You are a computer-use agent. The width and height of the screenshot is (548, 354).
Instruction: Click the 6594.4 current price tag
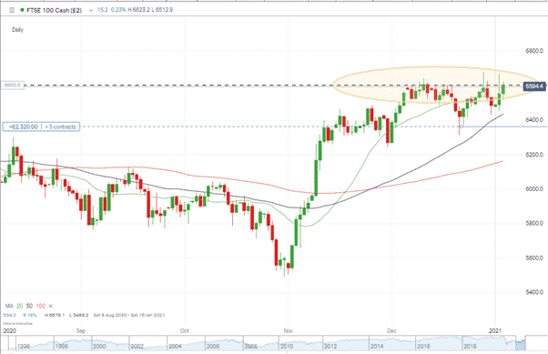(534, 86)
